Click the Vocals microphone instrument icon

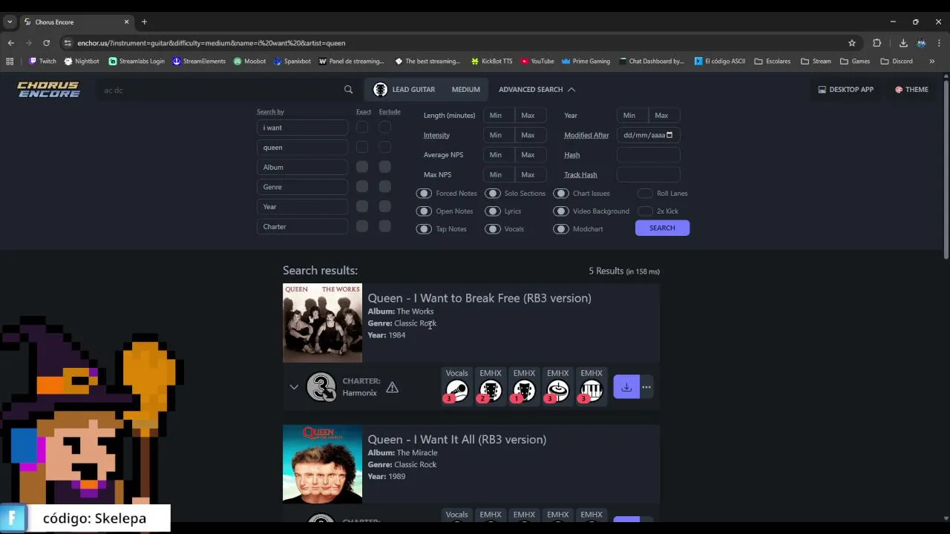pyautogui.click(x=456, y=391)
